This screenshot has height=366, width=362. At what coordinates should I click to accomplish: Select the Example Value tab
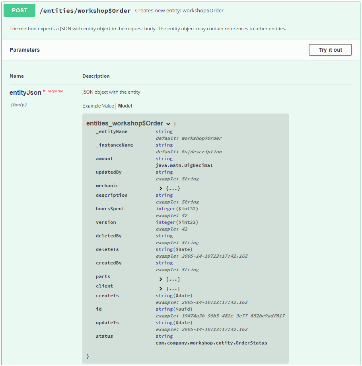point(98,106)
